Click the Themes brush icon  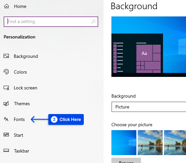pyautogui.click(x=6, y=104)
